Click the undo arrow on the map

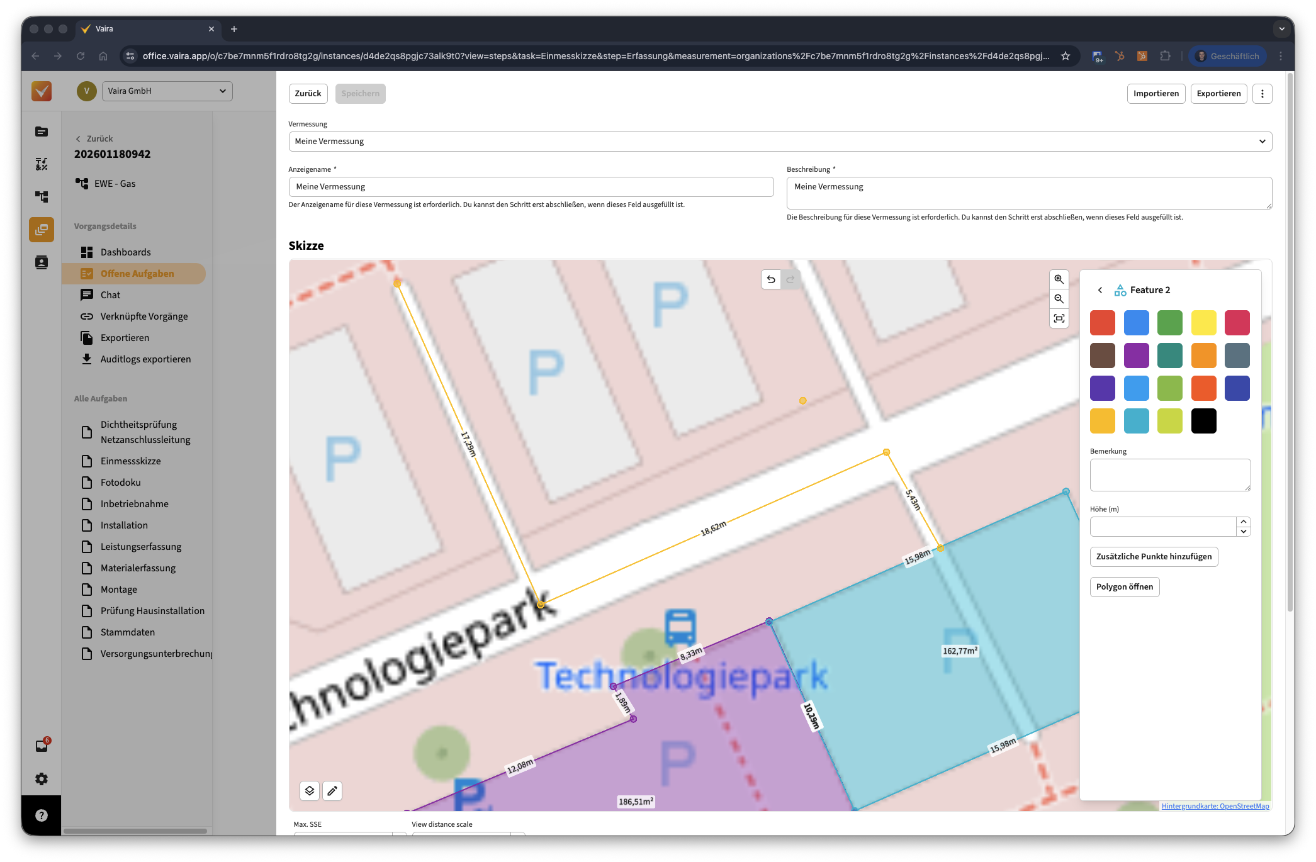pyautogui.click(x=771, y=279)
